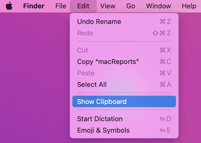This screenshot has height=143, width=201.
Task: Choose Undo Rename from Edit menu
Action: pos(99,22)
